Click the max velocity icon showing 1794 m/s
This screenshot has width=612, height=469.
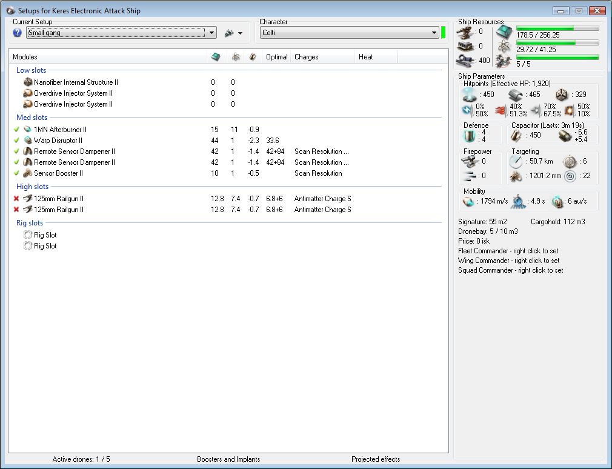(x=468, y=202)
